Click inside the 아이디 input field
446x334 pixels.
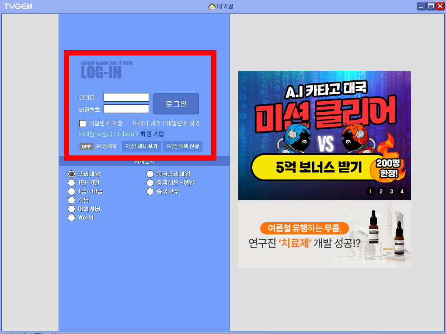tap(126, 97)
